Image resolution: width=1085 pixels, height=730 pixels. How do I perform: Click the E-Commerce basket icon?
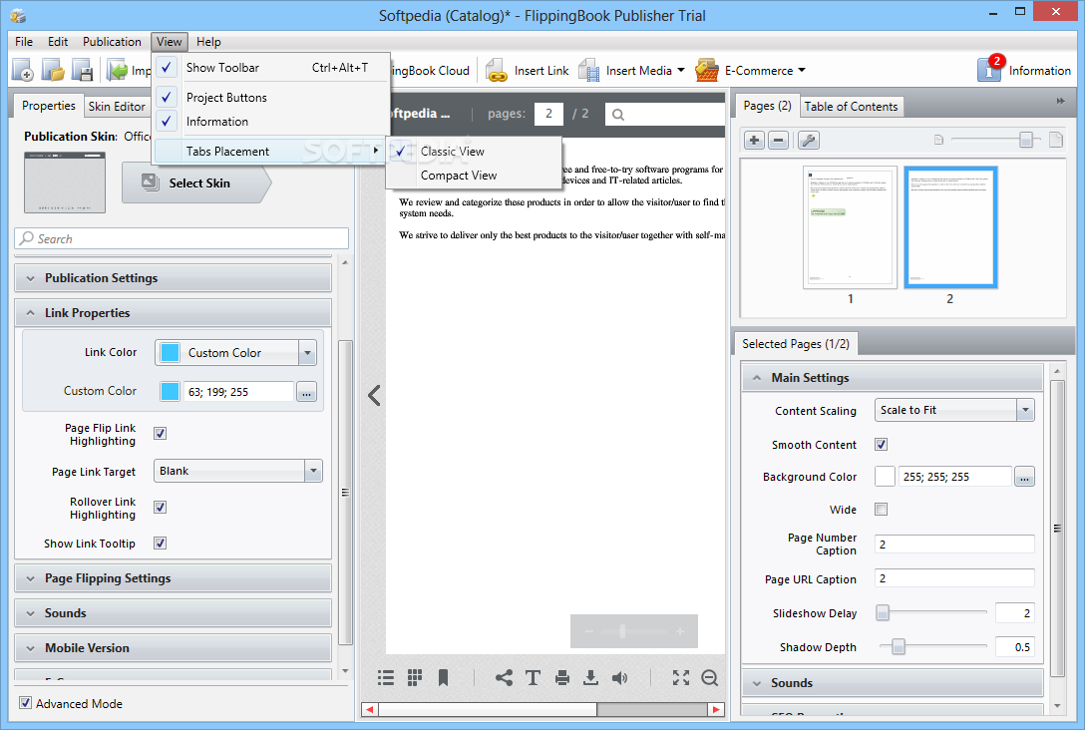[706, 70]
